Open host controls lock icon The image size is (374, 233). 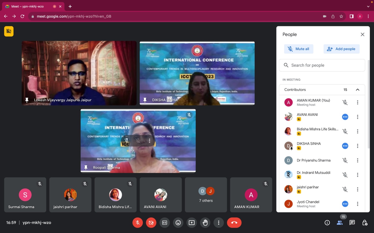pos(365,223)
